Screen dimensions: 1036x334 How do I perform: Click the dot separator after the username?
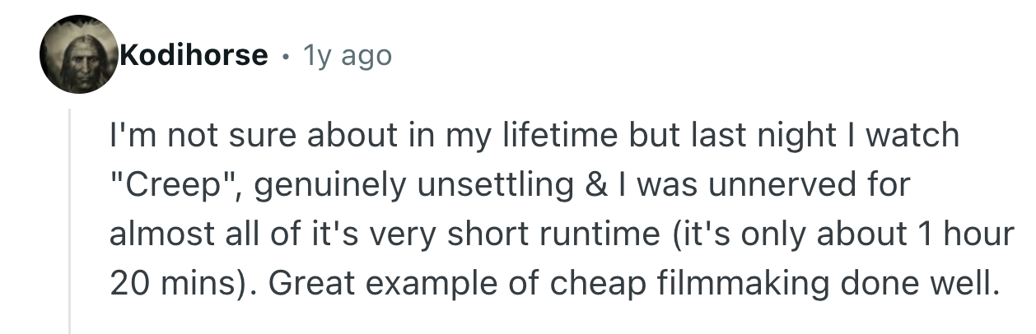(x=284, y=56)
